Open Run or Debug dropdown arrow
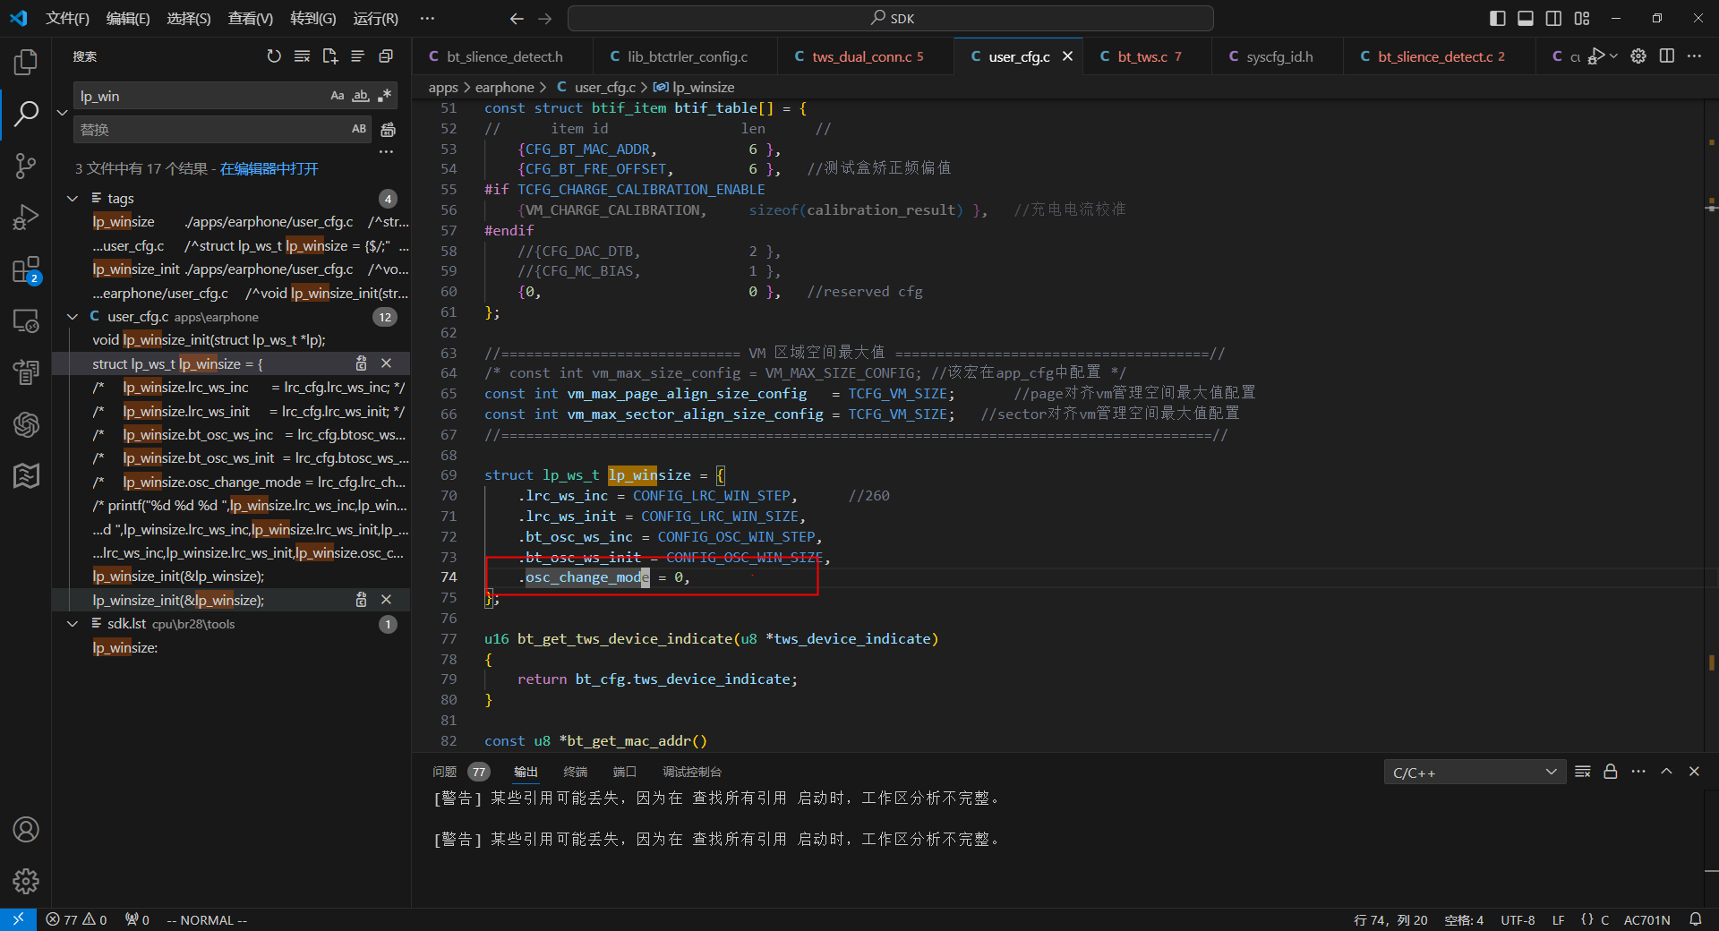1719x931 pixels. pyautogui.click(x=1614, y=56)
